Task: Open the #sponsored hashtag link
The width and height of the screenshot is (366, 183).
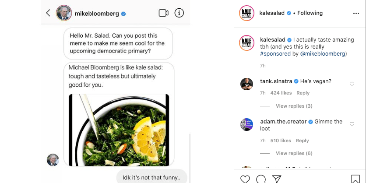Action: 275,54
